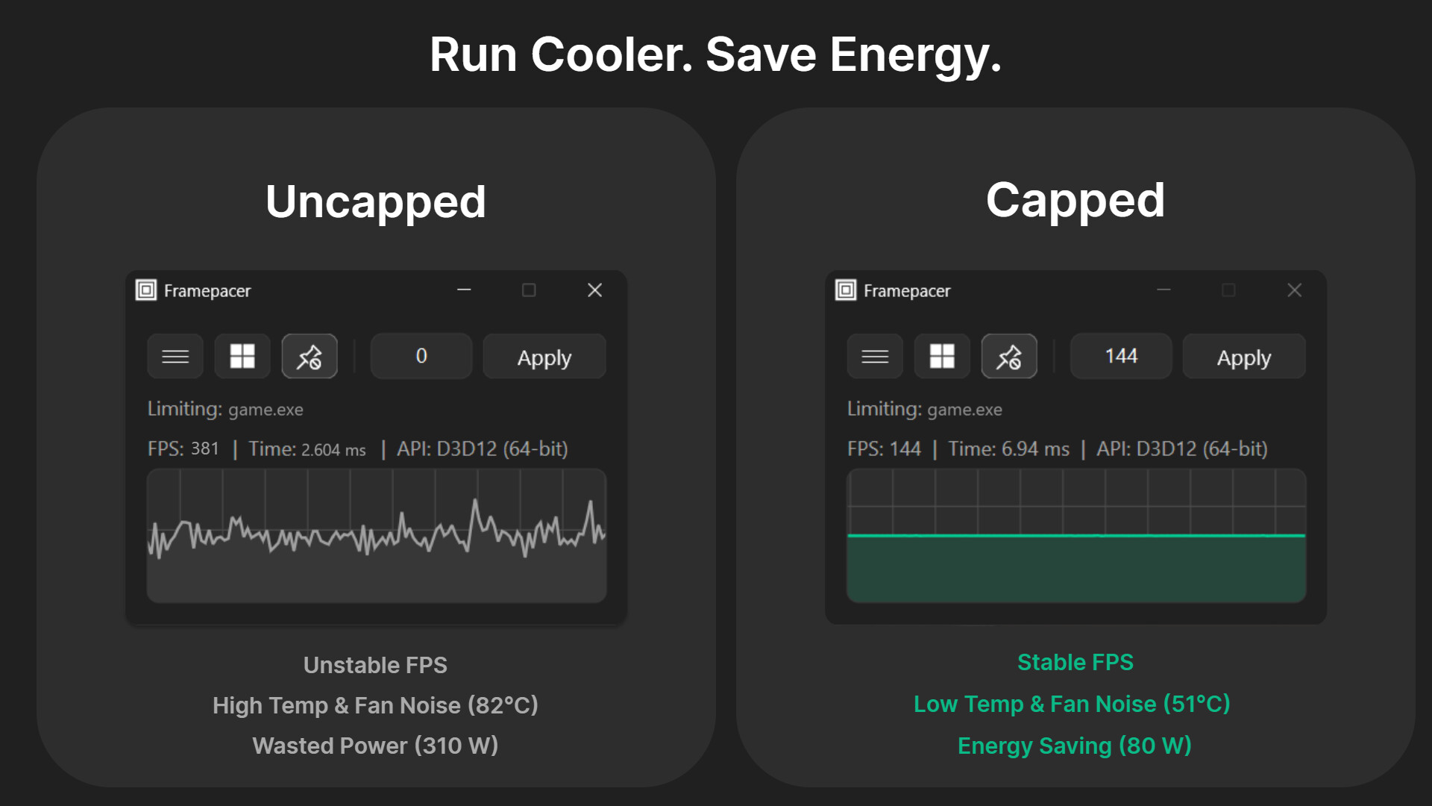Toggle pin icon in Uncapped Framepacer window

[x=310, y=357]
